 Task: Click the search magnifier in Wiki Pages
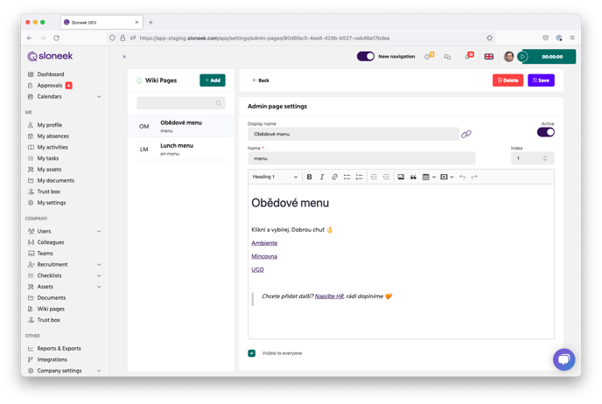point(219,103)
